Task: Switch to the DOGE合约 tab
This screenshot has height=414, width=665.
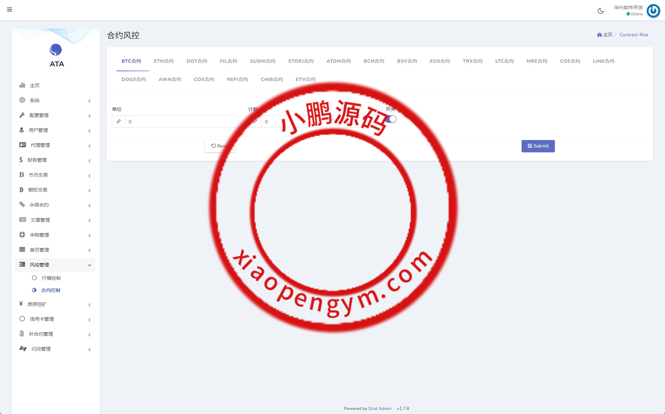Action: coord(134,79)
